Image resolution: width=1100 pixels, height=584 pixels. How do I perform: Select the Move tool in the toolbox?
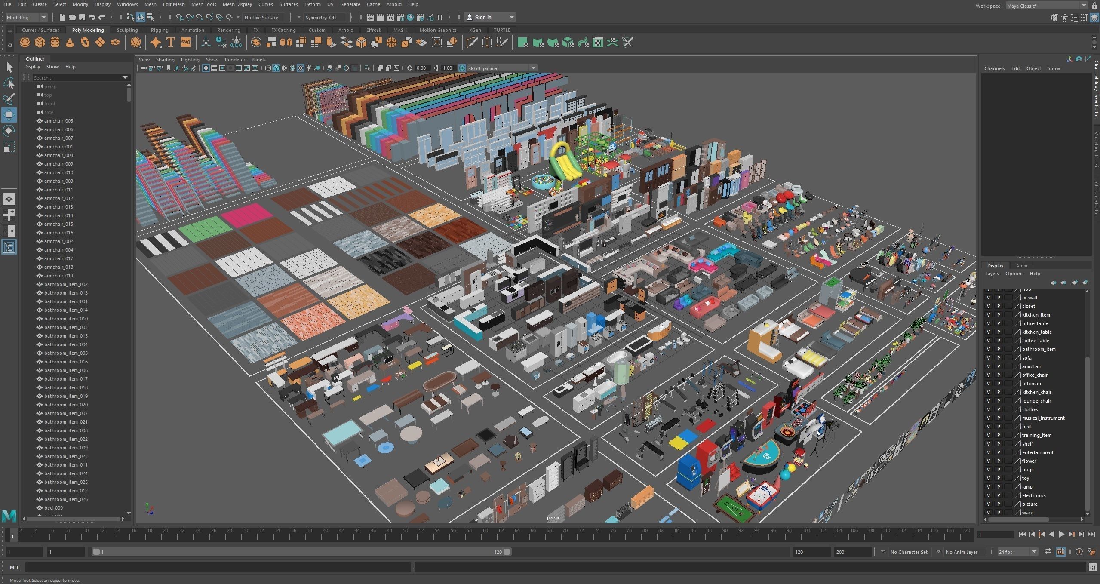point(9,114)
